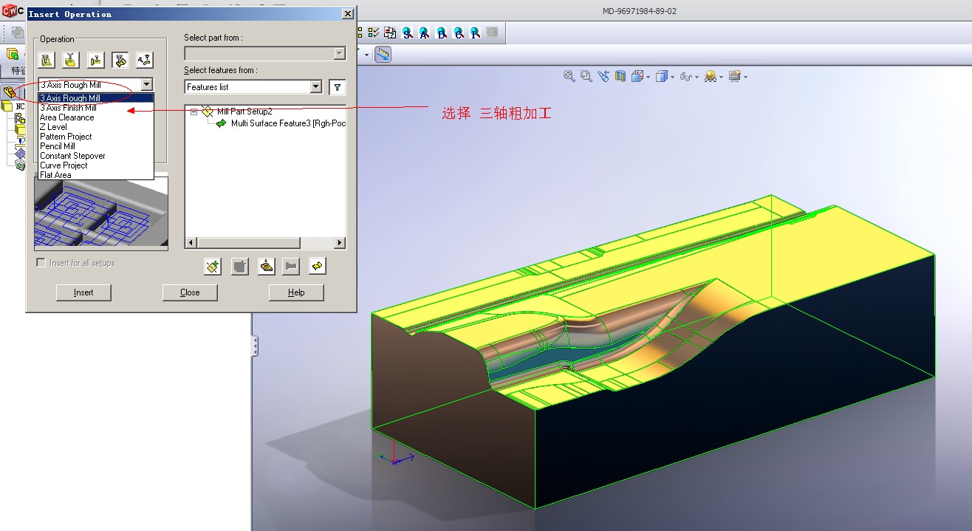The image size is (972, 531).
Task: Click the Help button
Action: click(x=296, y=292)
